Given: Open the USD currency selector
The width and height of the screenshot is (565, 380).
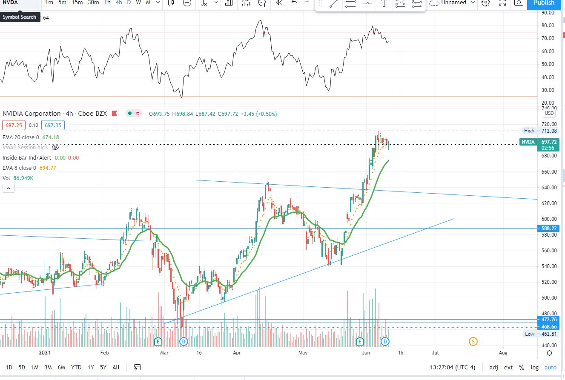Looking at the screenshot, I should pyautogui.click(x=549, y=113).
